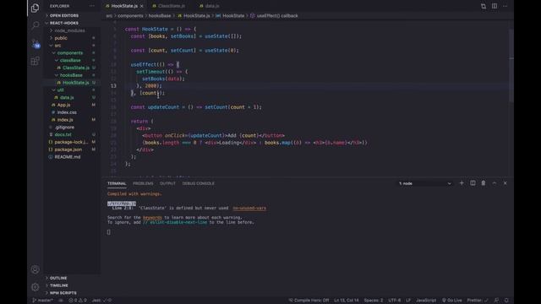This screenshot has height=304, width=541.
Task: Maximize the terminal panel size
Action: tap(495, 183)
